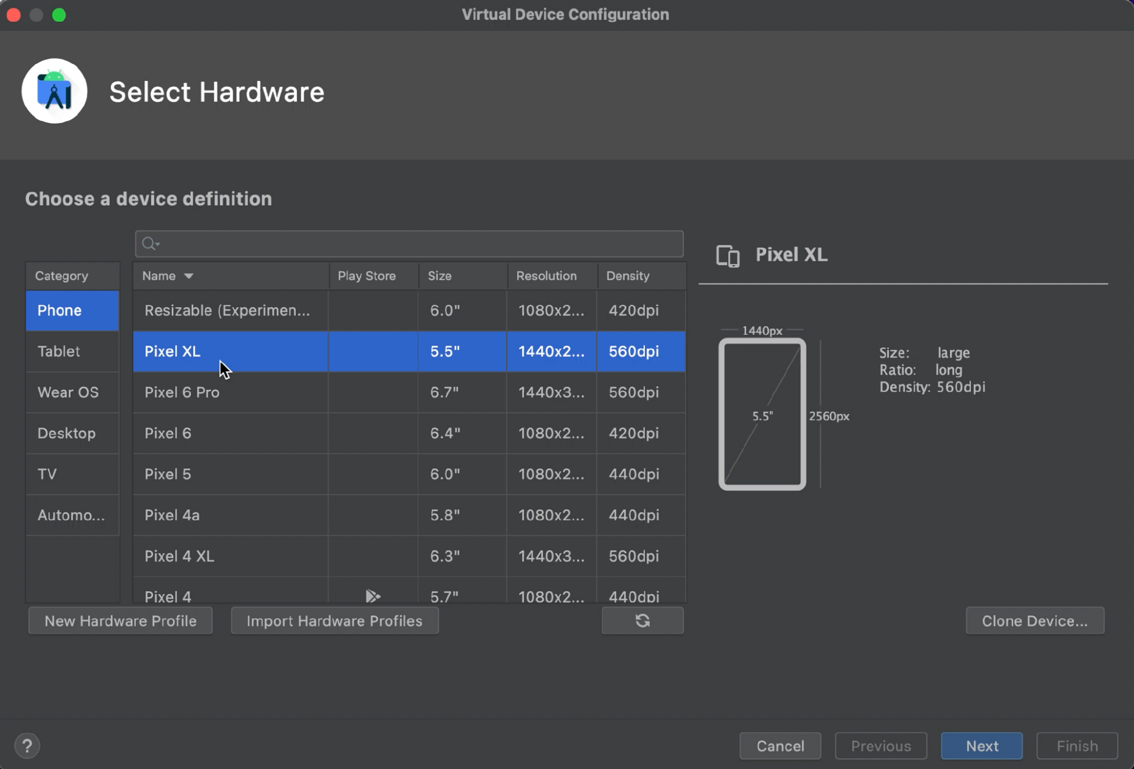Viewport: 1134px width, 769px height.
Task: Click the Pixel XL device preview diagram
Action: (762, 414)
